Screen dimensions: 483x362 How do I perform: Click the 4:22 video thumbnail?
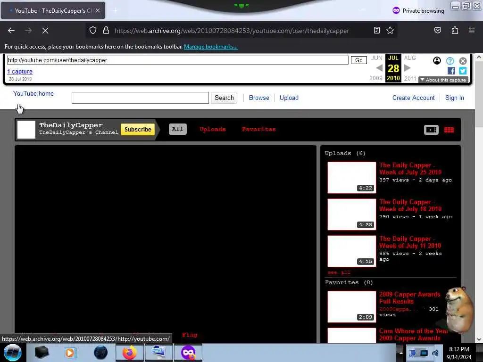352,178
